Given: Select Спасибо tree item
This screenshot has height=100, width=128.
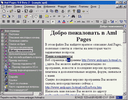Looking at the screenshot, I should coord(13,77).
